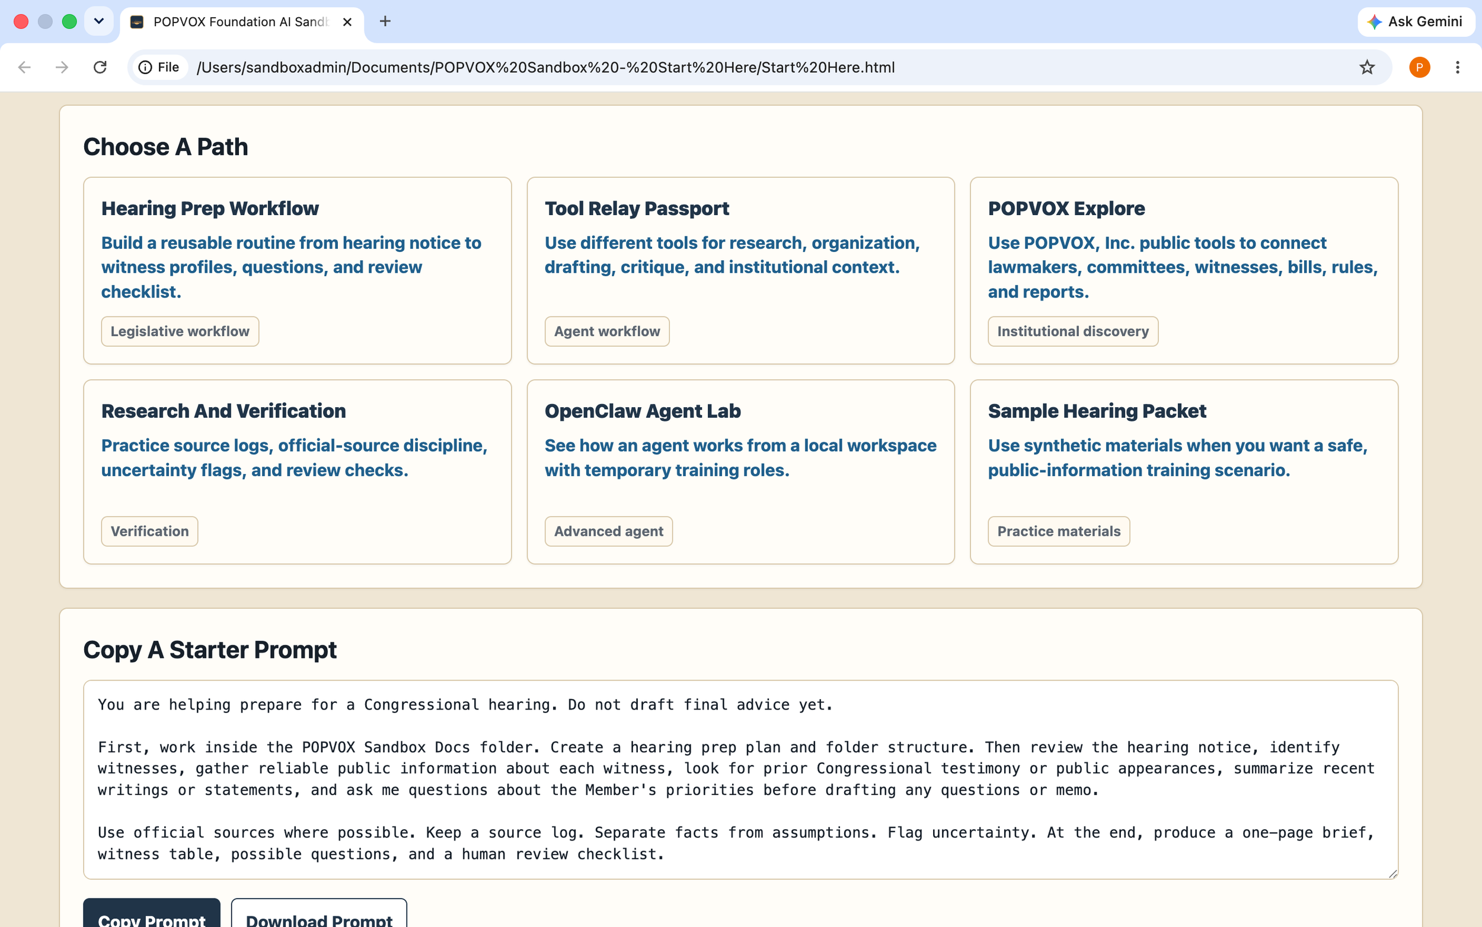Open the POPVOX Explore card
1482x927 pixels.
[x=1184, y=270]
